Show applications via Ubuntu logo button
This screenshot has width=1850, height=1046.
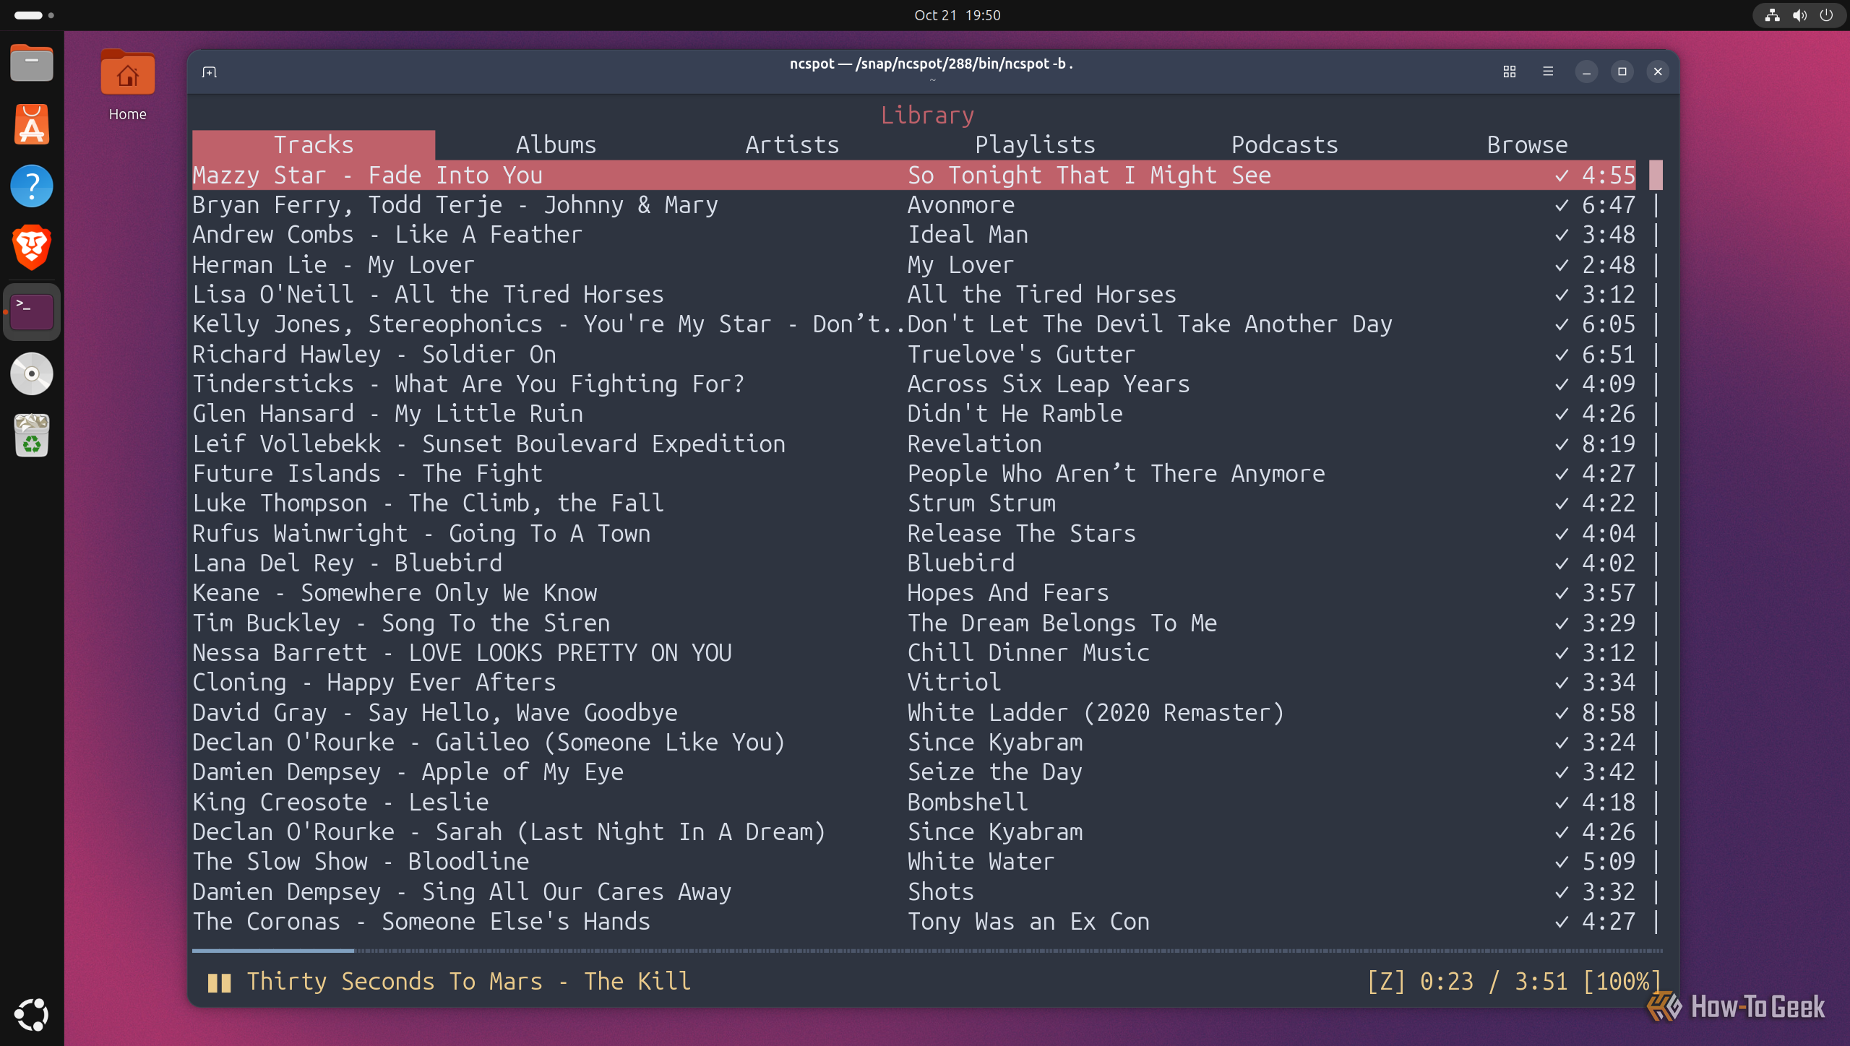coord(32,1015)
